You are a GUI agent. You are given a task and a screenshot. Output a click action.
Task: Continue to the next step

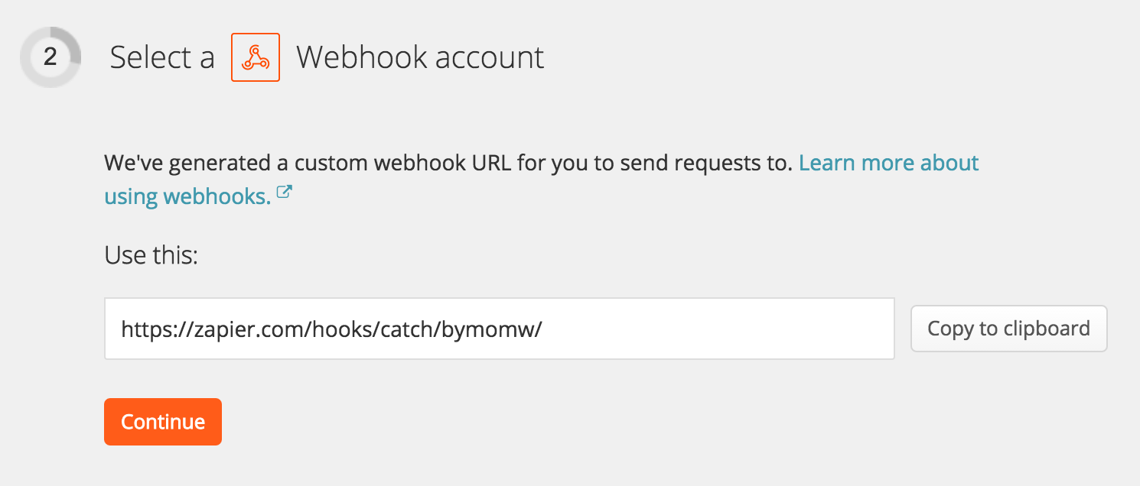pyautogui.click(x=163, y=422)
